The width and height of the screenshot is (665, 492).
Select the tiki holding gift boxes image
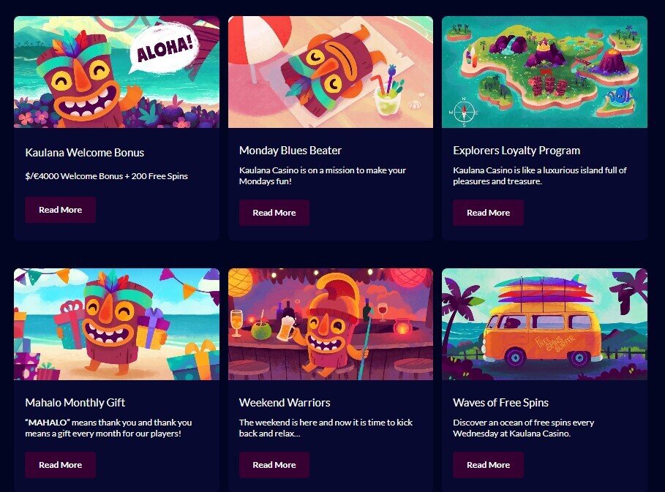[116, 324]
